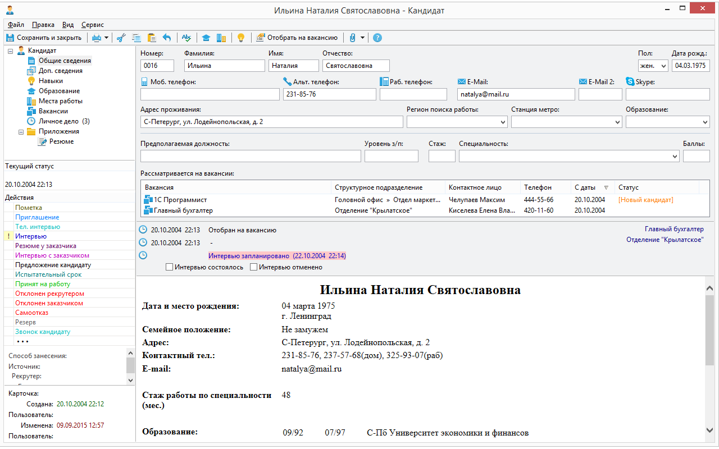Screen dimensions: 719x449
Task: Click the clipboard paste icon
Action: pyautogui.click(x=151, y=38)
